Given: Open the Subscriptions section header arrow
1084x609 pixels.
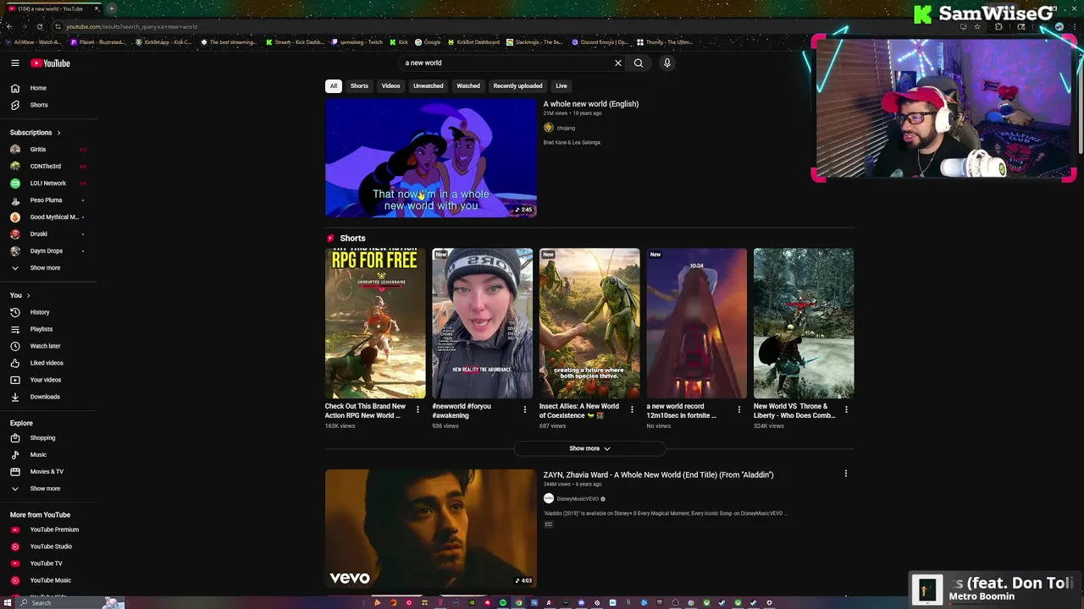Looking at the screenshot, I should (x=58, y=133).
